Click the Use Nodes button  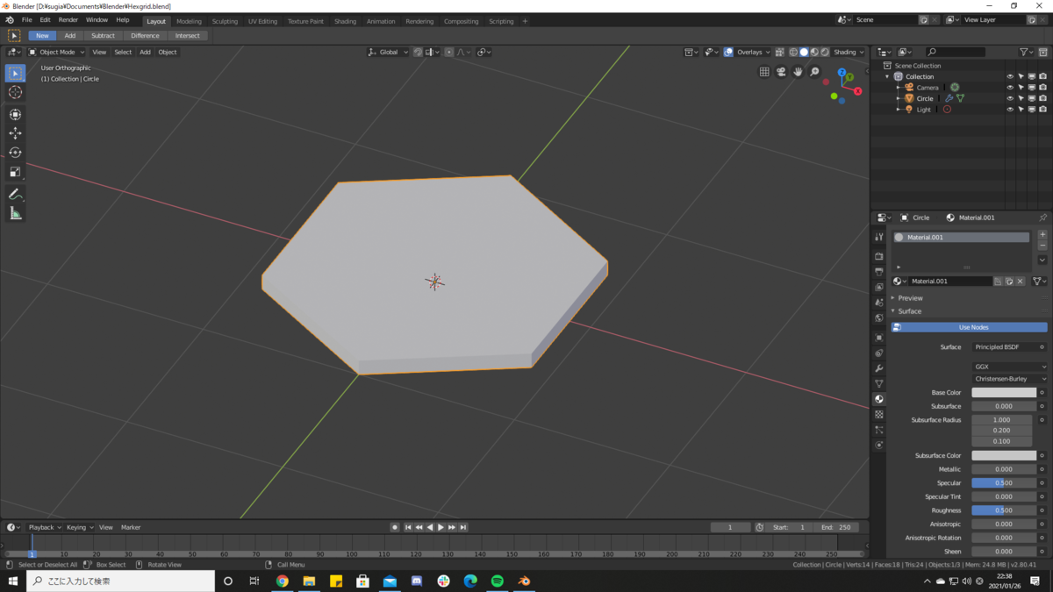click(x=970, y=327)
